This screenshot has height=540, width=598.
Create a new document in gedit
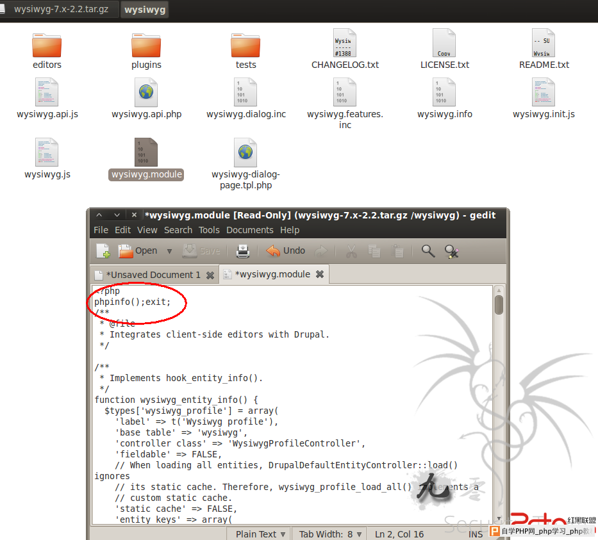103,250
